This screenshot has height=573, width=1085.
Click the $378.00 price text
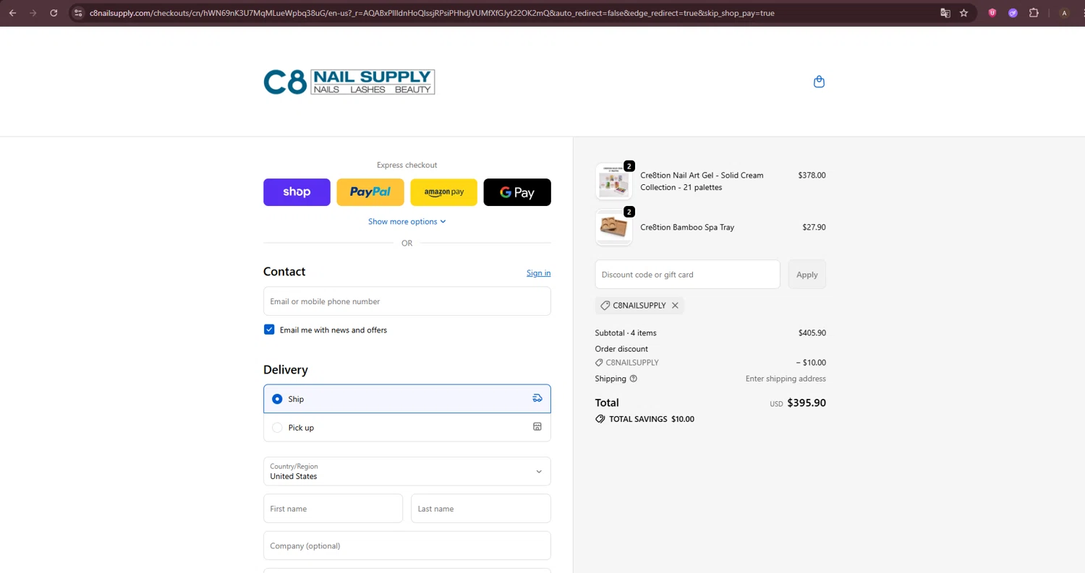point(812,175)
